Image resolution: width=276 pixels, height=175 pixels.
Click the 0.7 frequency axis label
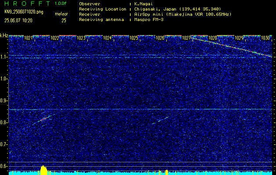tap(4, 144)
